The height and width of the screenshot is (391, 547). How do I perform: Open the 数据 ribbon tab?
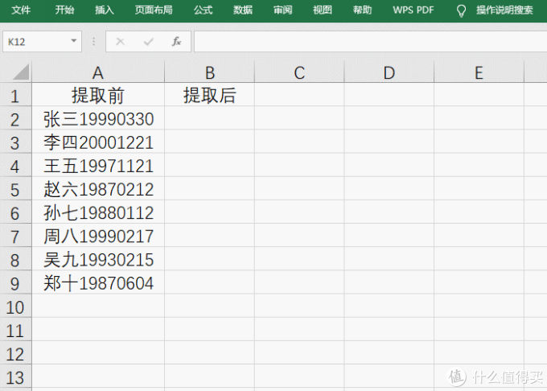(x=243, y=10)
